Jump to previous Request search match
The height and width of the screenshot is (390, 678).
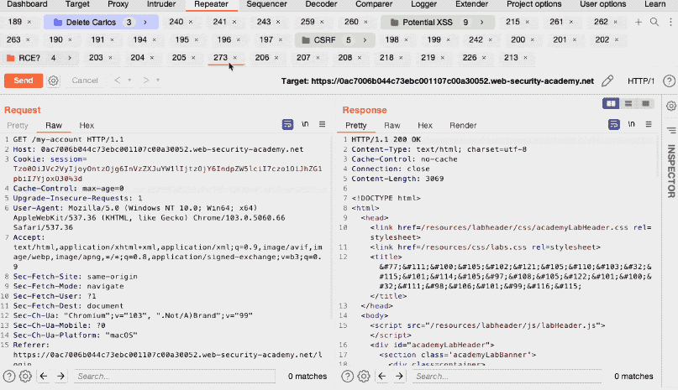pos(43,377)
